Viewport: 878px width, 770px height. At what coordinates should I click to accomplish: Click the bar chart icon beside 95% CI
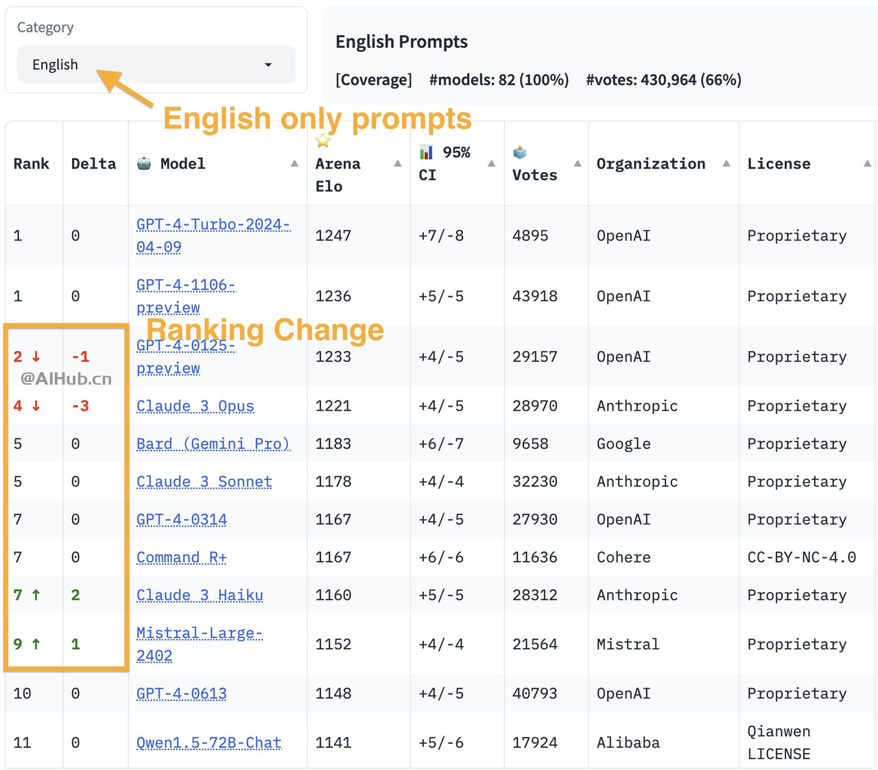[x=426, y=152]
